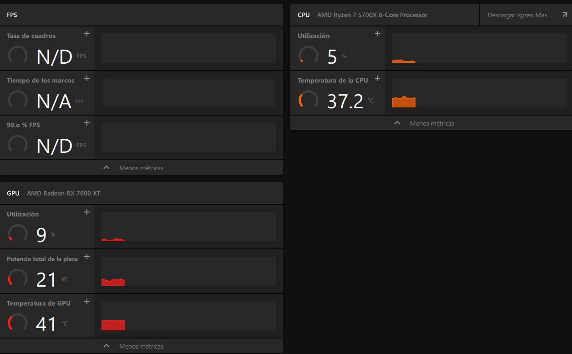Click the plus icon for CPU Utilización
This screenshot has width=572, height=354.
tap(377, 34)
